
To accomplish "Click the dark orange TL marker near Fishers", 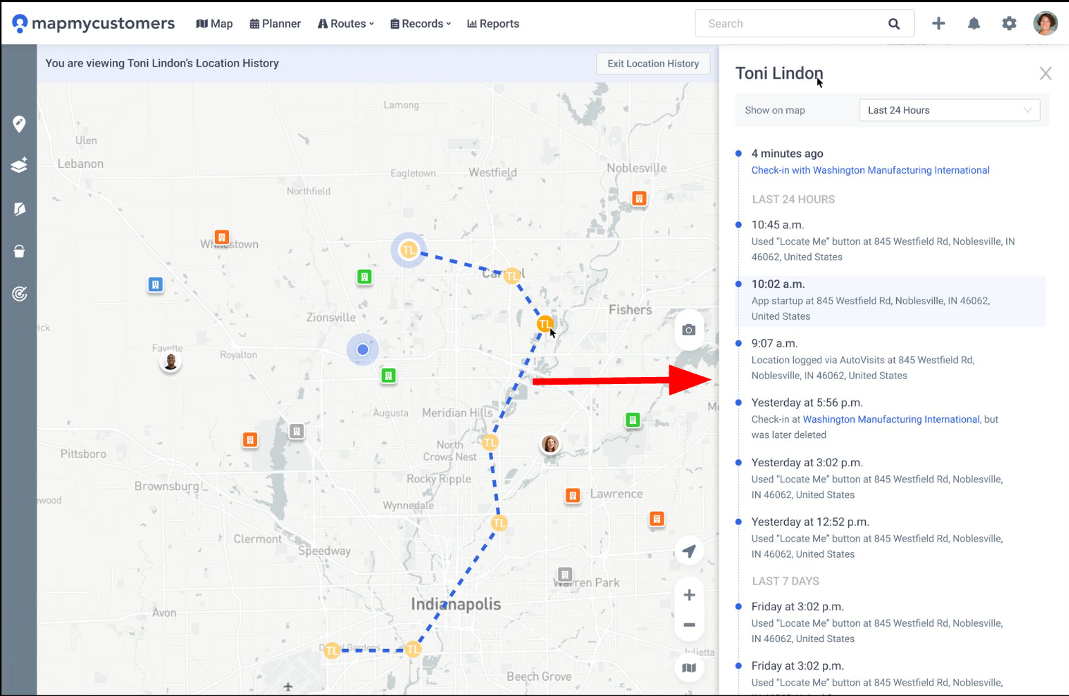I will coord(545,324).
